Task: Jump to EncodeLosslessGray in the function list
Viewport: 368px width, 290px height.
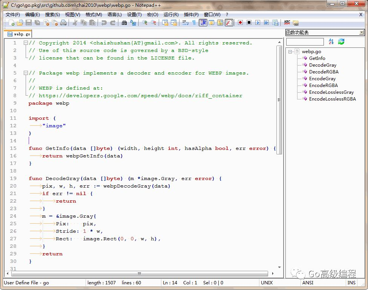Action: point(331,92)
